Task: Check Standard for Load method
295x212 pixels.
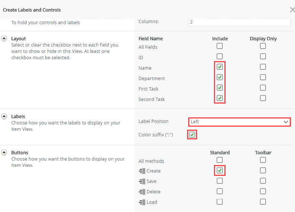Action: click(220, 202)
